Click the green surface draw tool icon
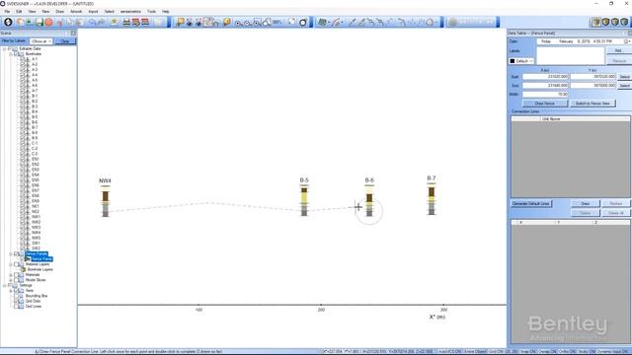 (322, 22)
